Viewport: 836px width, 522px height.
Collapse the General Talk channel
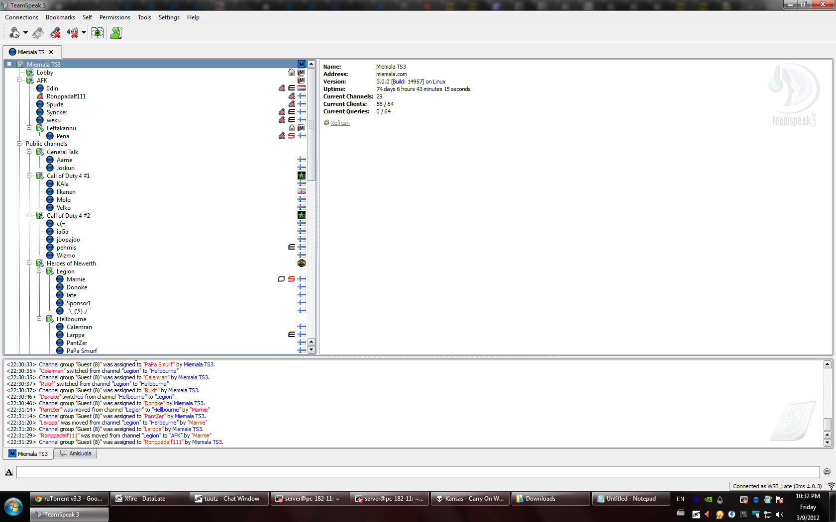coord(29,152)
